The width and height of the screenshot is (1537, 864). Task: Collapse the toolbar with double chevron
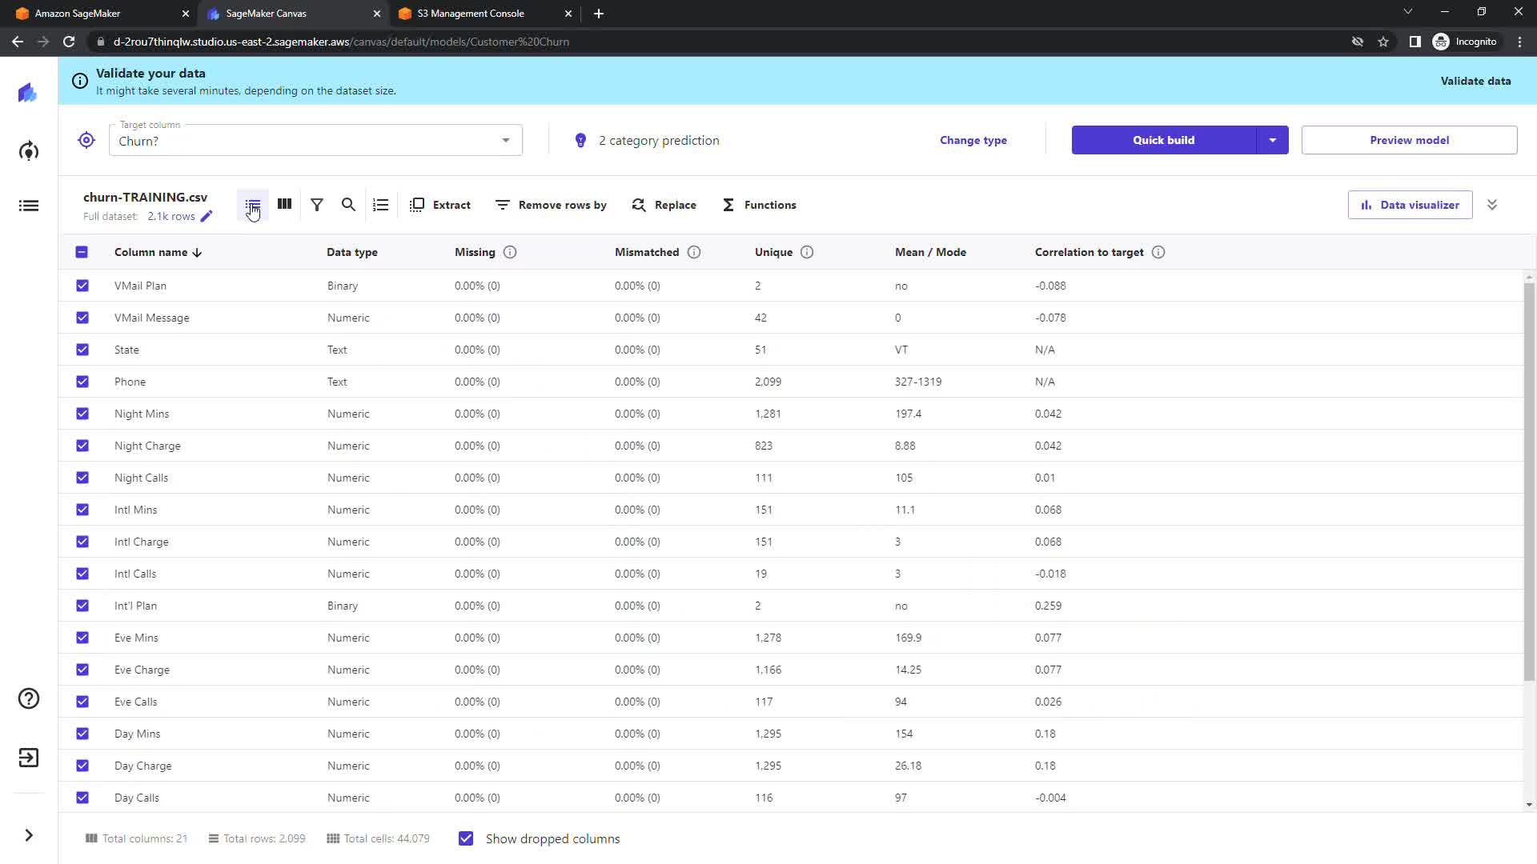point(1492,205)
